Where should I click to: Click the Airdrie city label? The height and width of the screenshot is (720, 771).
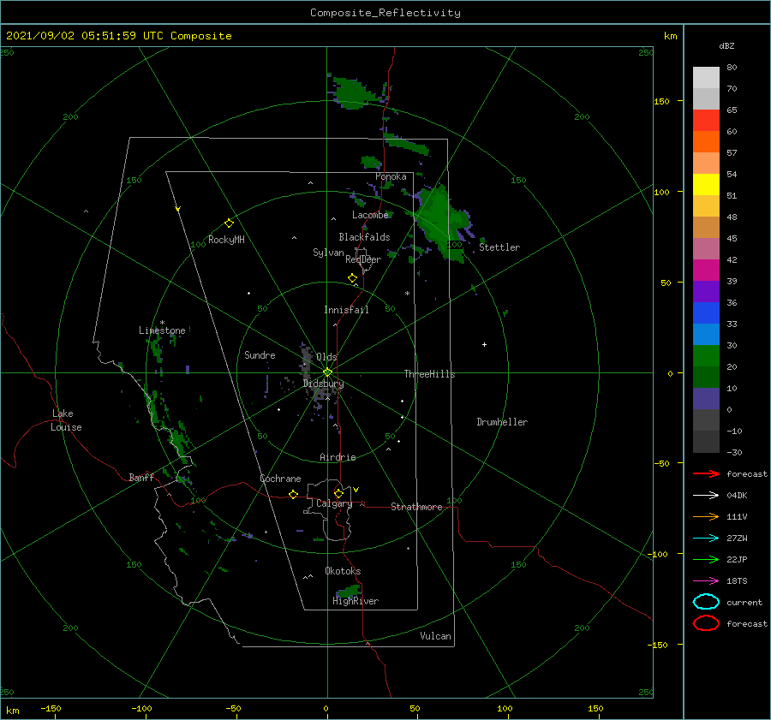[338, 457]
